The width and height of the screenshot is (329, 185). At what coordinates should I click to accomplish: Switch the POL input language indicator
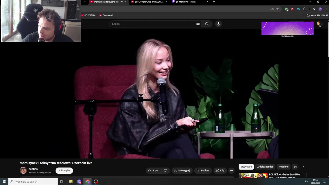[307, 182]
